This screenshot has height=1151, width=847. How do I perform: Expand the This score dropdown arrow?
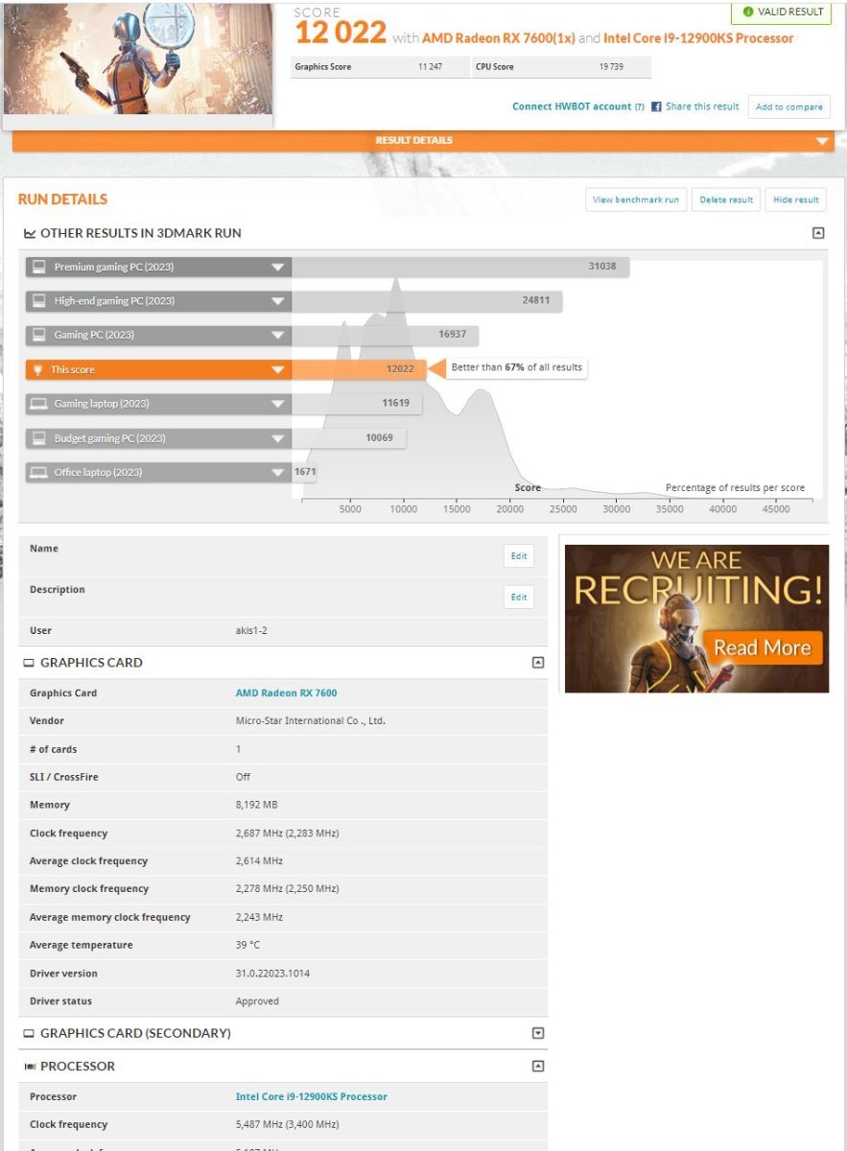point(277,370)
